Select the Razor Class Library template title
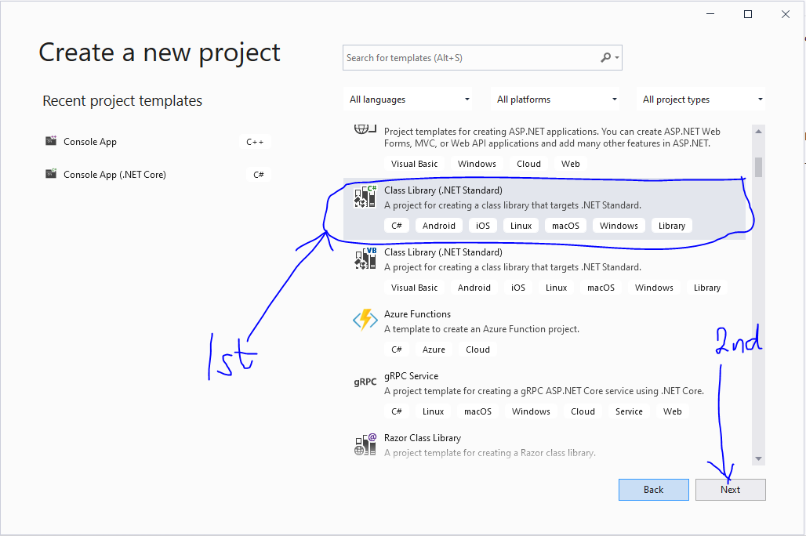 pyautogui.click(x=423, y=438)
